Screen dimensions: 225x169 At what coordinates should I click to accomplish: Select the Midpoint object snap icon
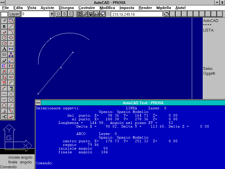(4, 100)
